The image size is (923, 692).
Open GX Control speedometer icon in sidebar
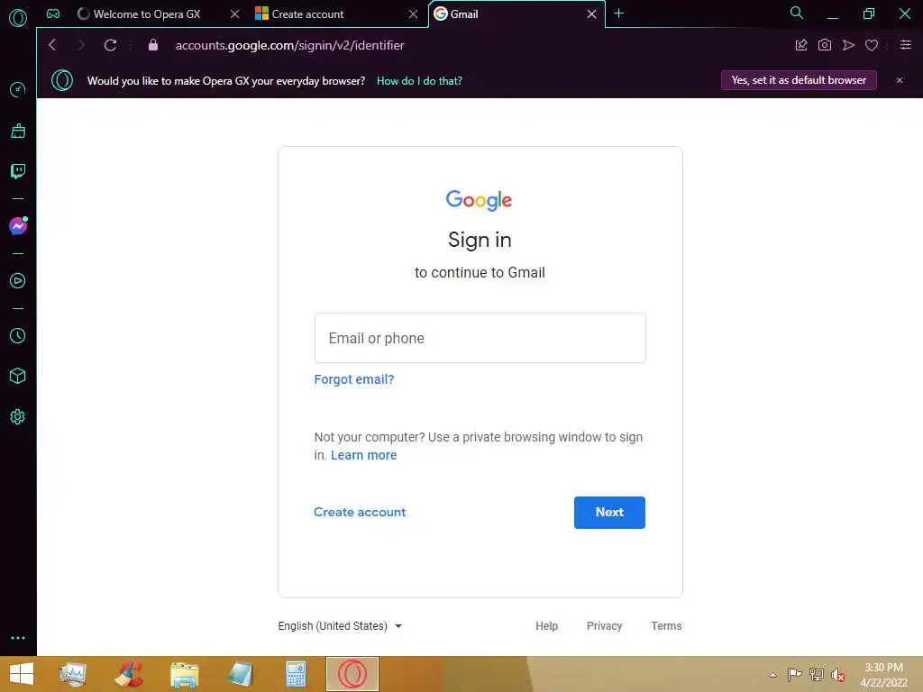18,89
